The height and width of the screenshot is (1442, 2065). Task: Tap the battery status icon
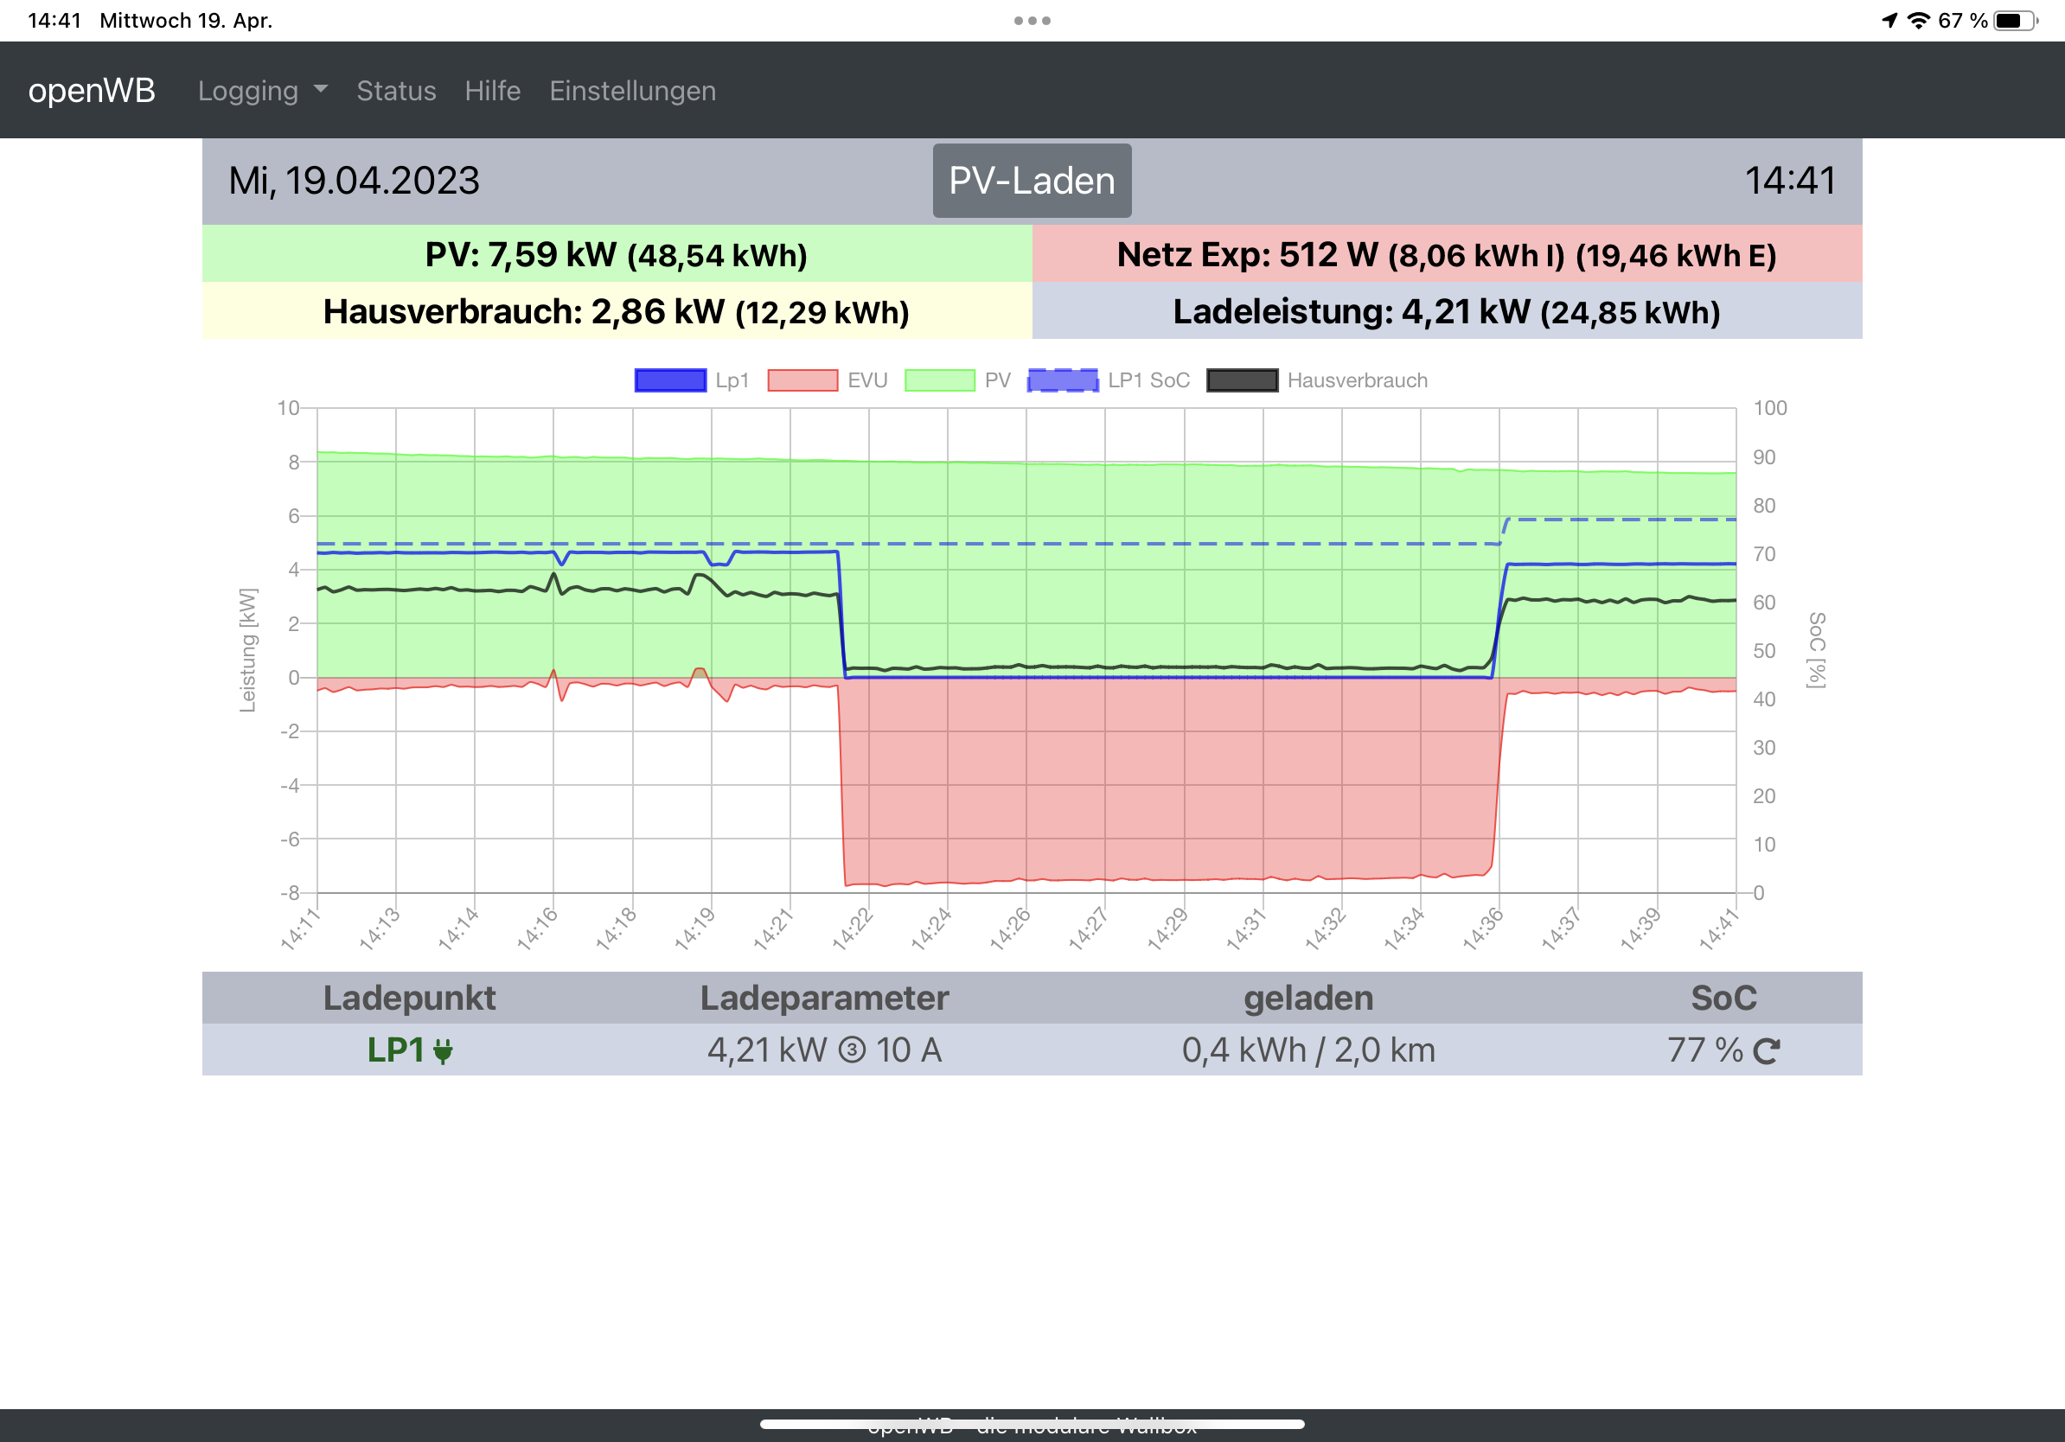click(2014, 21)
